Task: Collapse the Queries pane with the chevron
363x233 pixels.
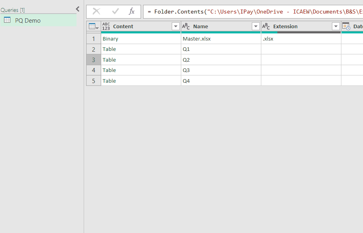Action: pos(78,9)
